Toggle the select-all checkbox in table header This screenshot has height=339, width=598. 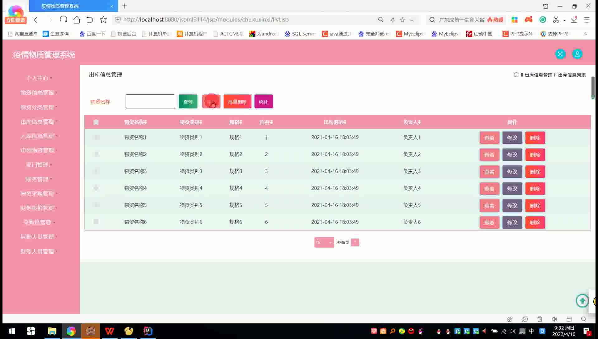[x=96, y=122]
